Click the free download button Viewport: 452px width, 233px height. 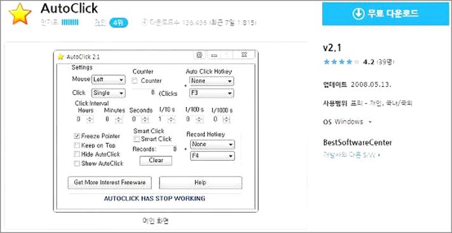click(x=385, y=13)
